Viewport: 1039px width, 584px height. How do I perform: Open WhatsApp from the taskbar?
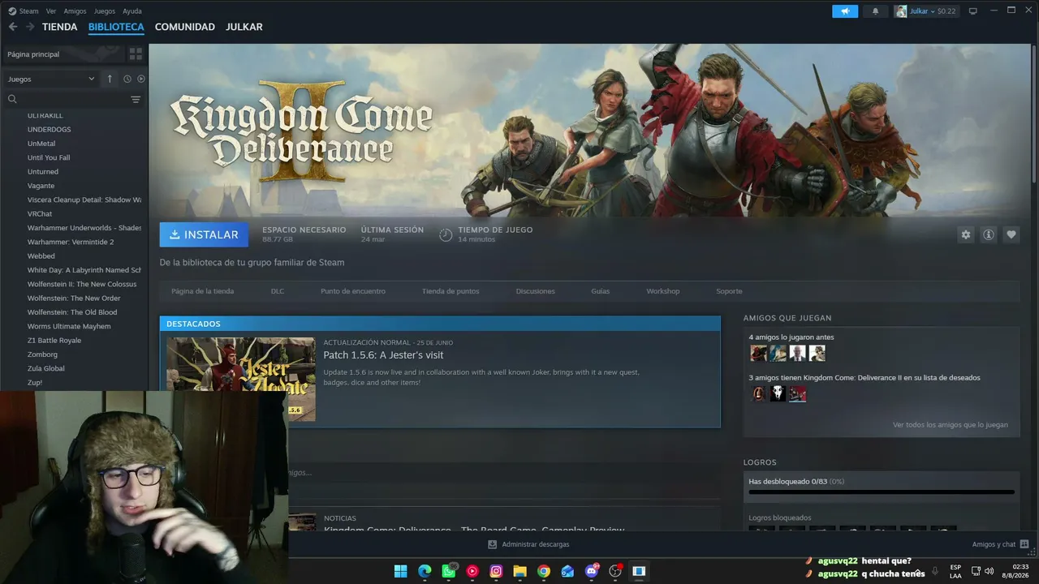click(449, 571)
